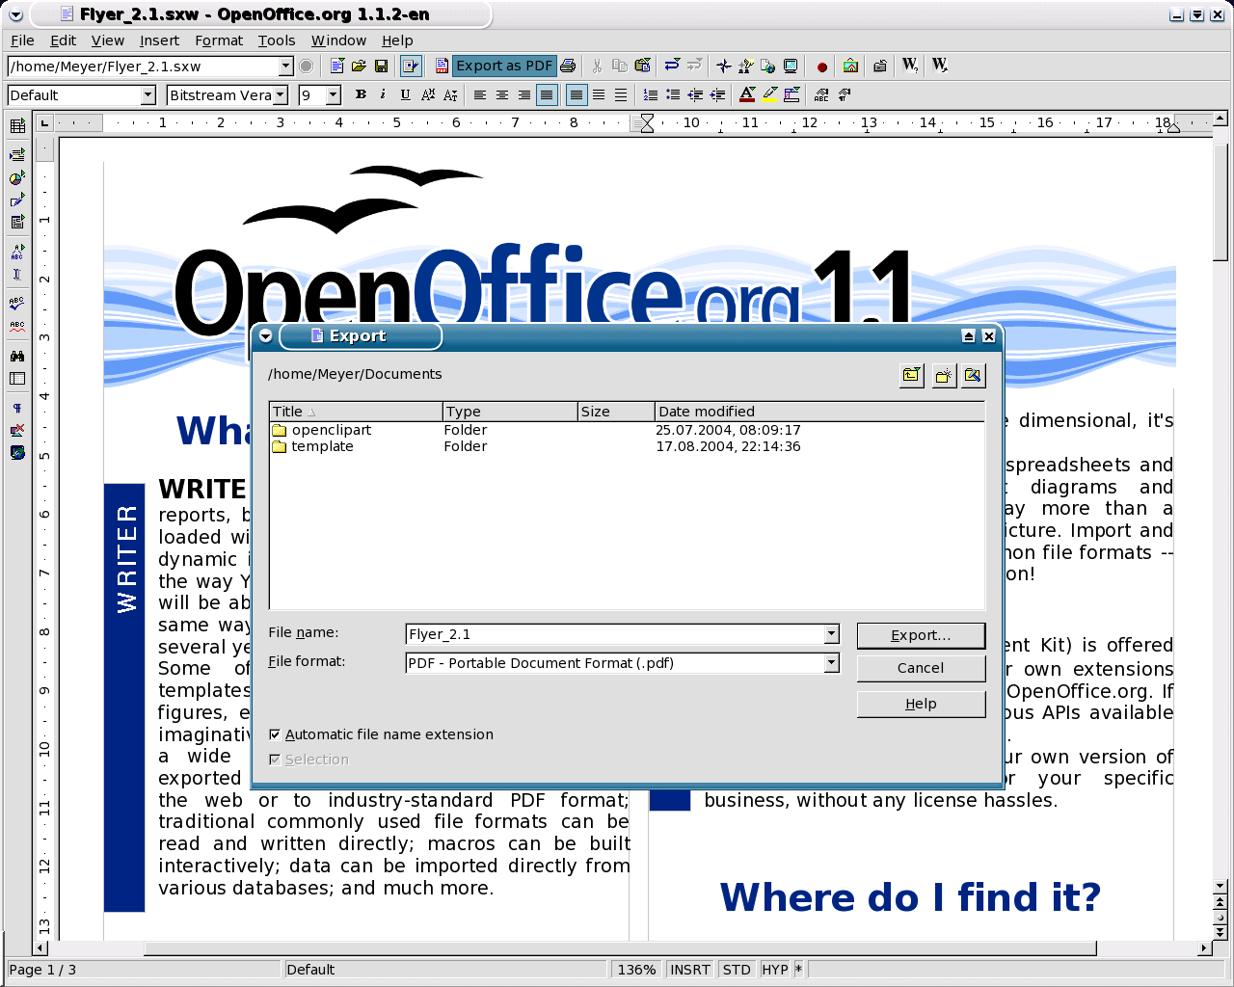Click the Export... button

pyautogui.click(x=921, y=635)
